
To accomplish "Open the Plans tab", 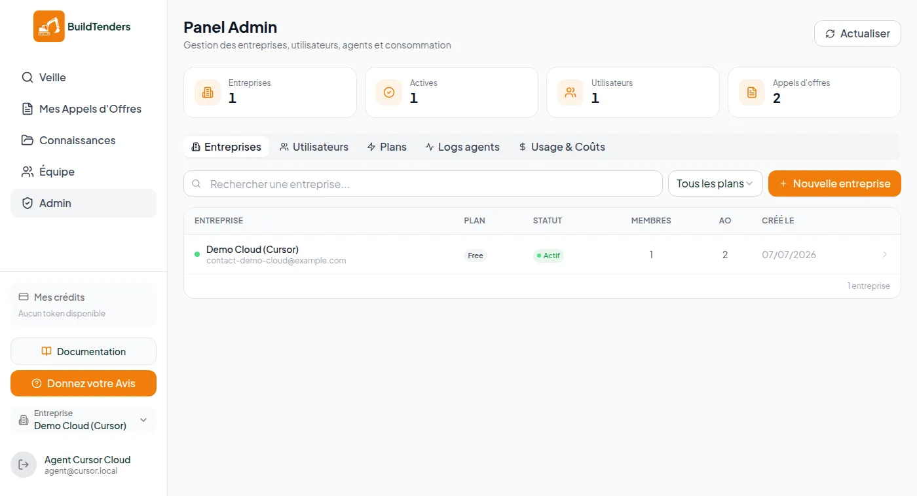I will (x=387, y=147).
